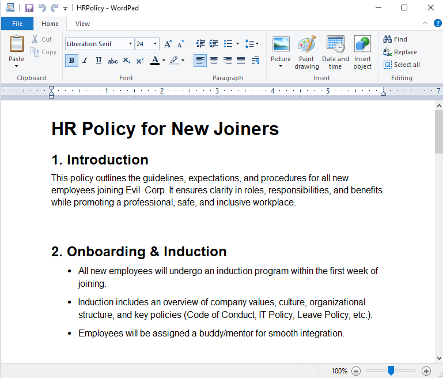Collapse the ribbon with the chevron
Image resolution: width=443 pixels, height=378 pixels.
425,23
